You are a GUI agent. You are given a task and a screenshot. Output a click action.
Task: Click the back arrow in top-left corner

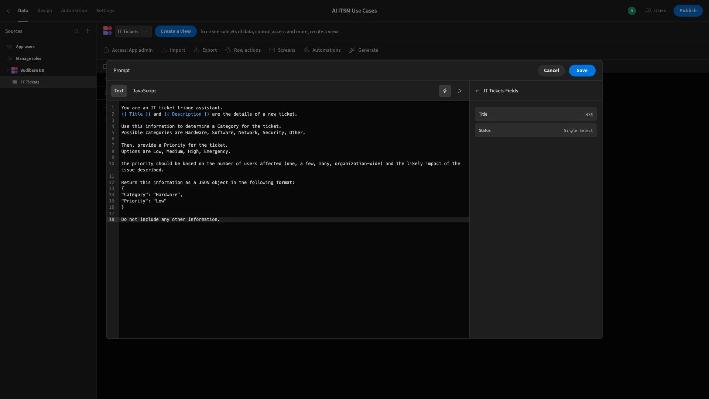pos(9,11)
